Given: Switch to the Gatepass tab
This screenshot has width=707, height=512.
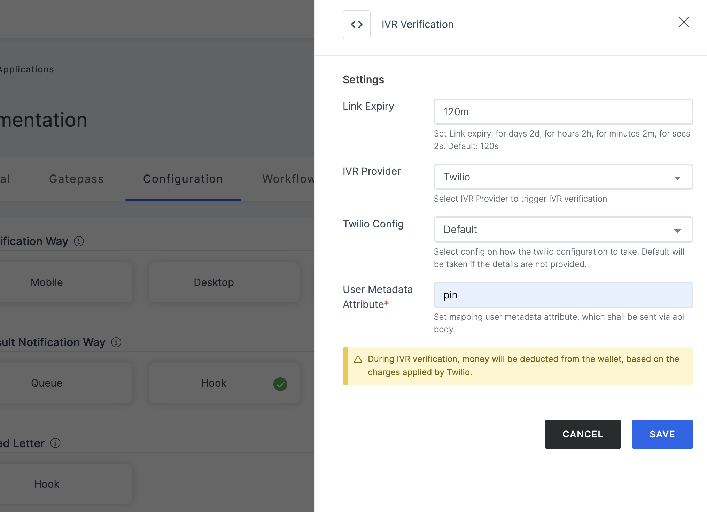Looking at the screenshot, I should click(77, 179).
